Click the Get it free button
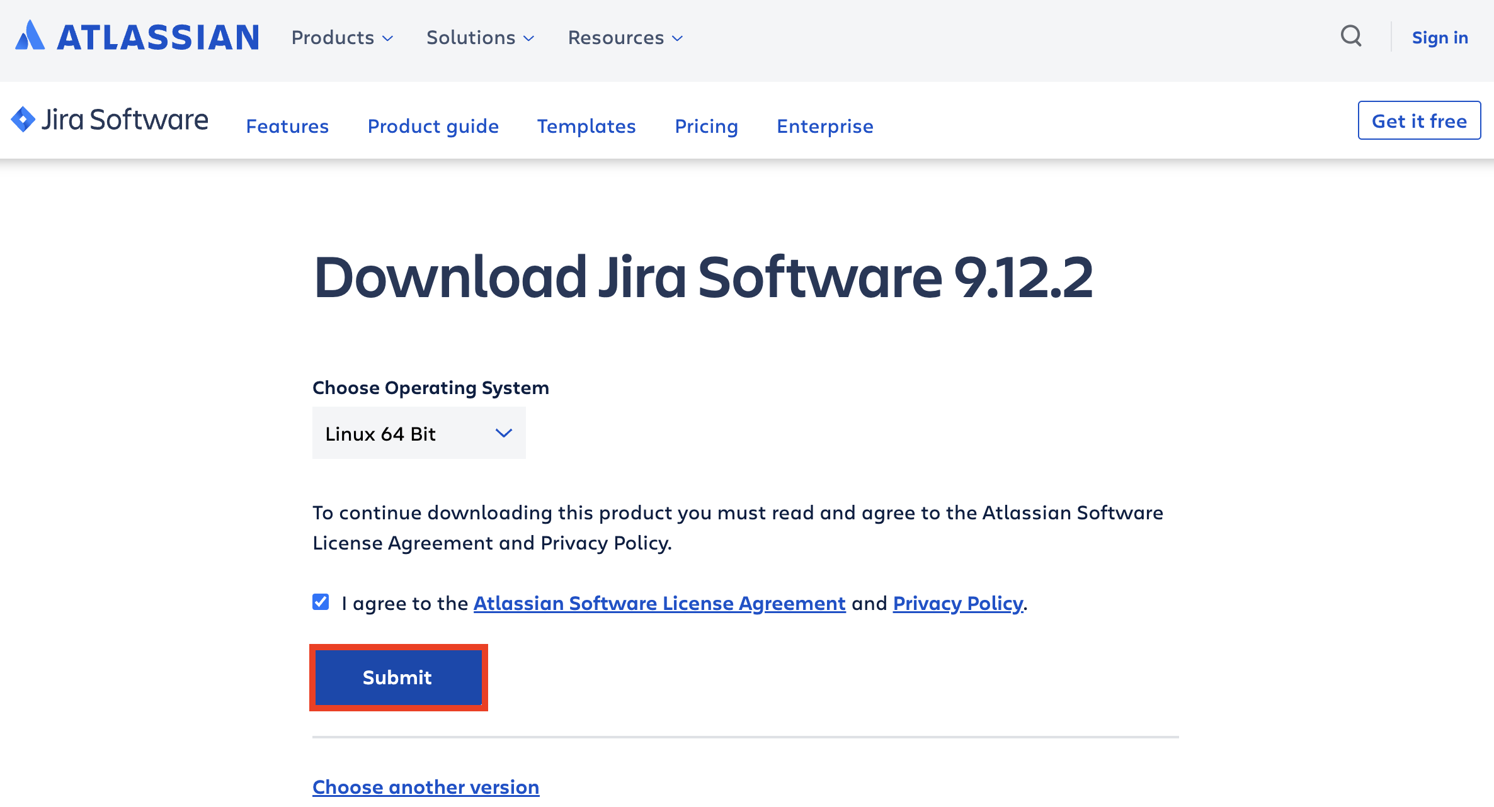 pos(1418,120)
